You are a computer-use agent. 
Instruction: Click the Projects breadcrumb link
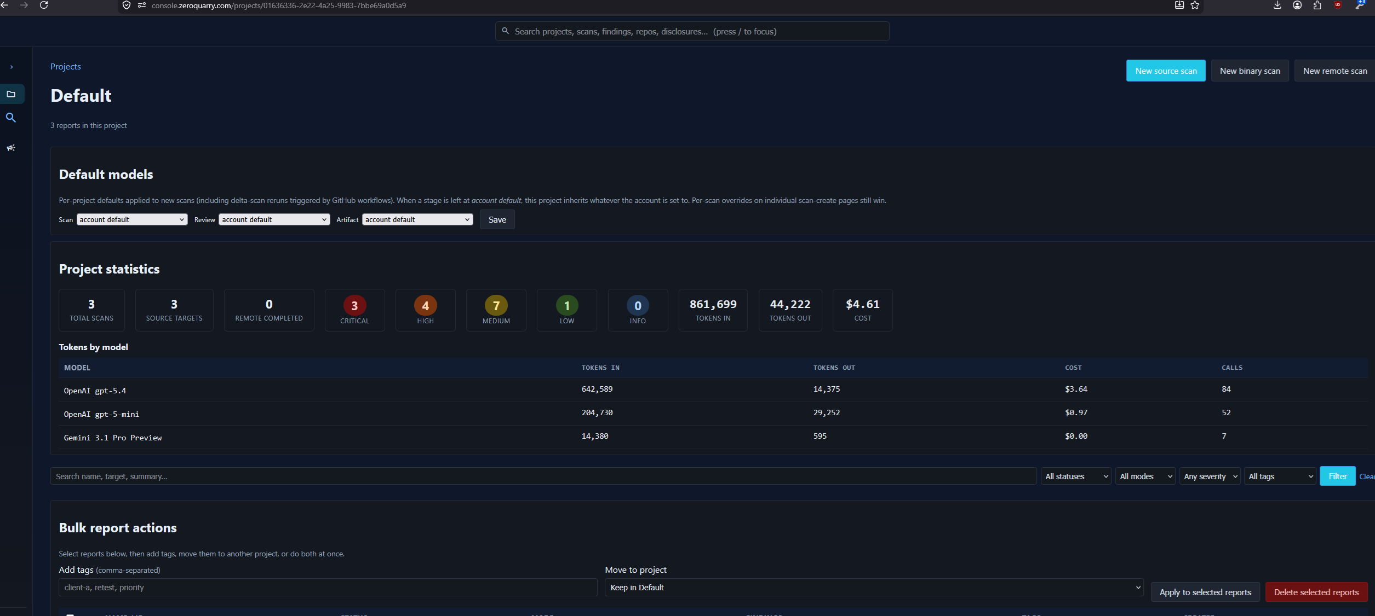point(65,66)
